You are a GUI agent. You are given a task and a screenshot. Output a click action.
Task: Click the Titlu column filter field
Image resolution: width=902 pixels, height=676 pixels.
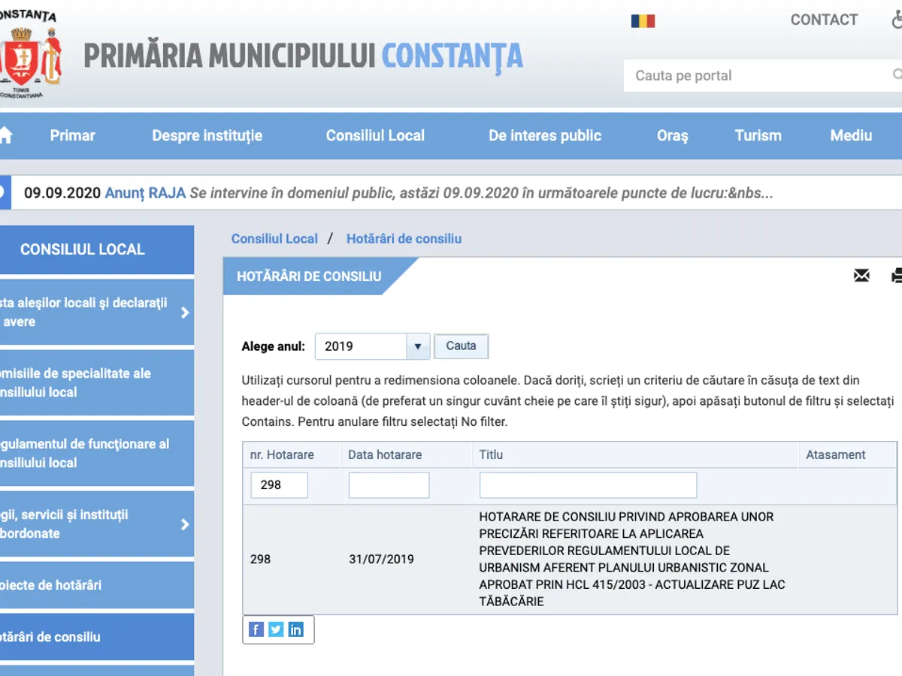(x=588, y=485)
